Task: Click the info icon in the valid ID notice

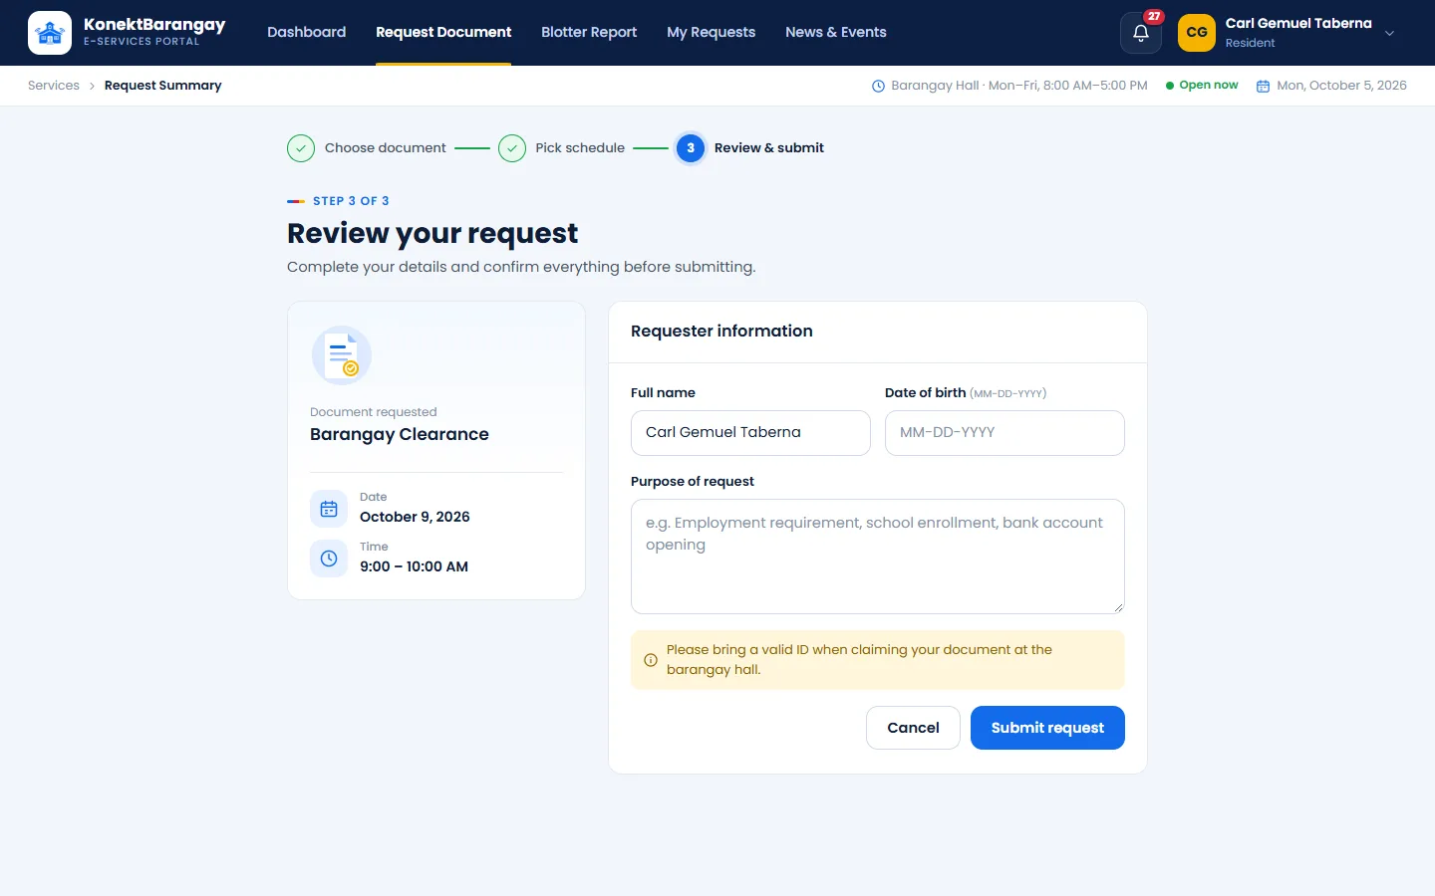Action: click(651, 660)
